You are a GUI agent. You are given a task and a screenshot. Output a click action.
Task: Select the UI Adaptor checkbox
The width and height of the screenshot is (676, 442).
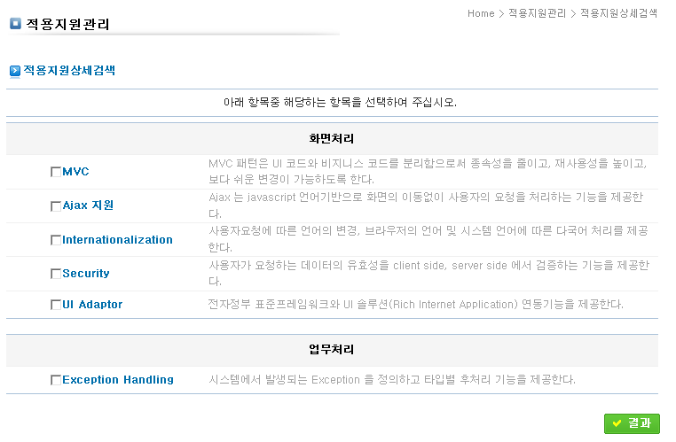pos(56,305)
